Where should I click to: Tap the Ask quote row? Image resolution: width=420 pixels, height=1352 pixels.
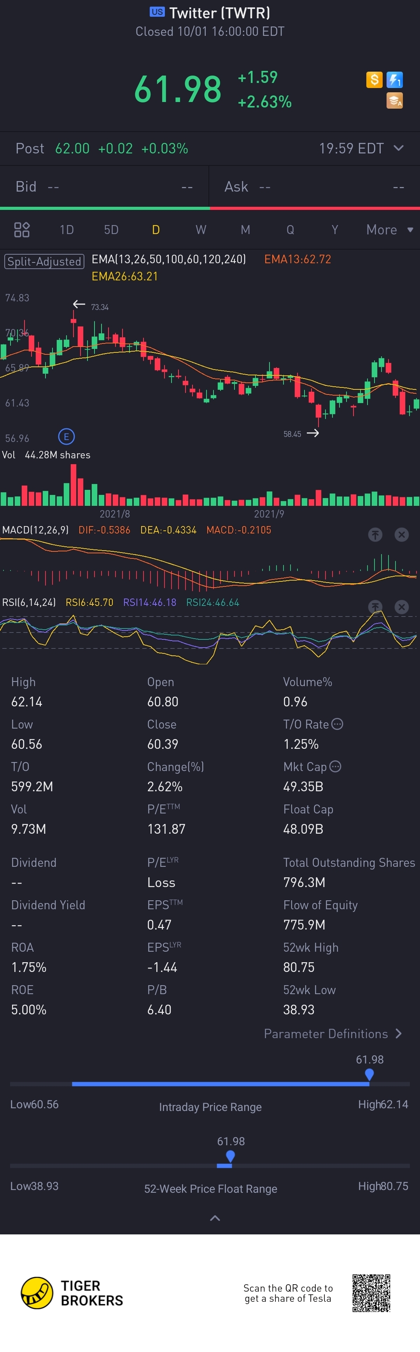coord(315,186)
